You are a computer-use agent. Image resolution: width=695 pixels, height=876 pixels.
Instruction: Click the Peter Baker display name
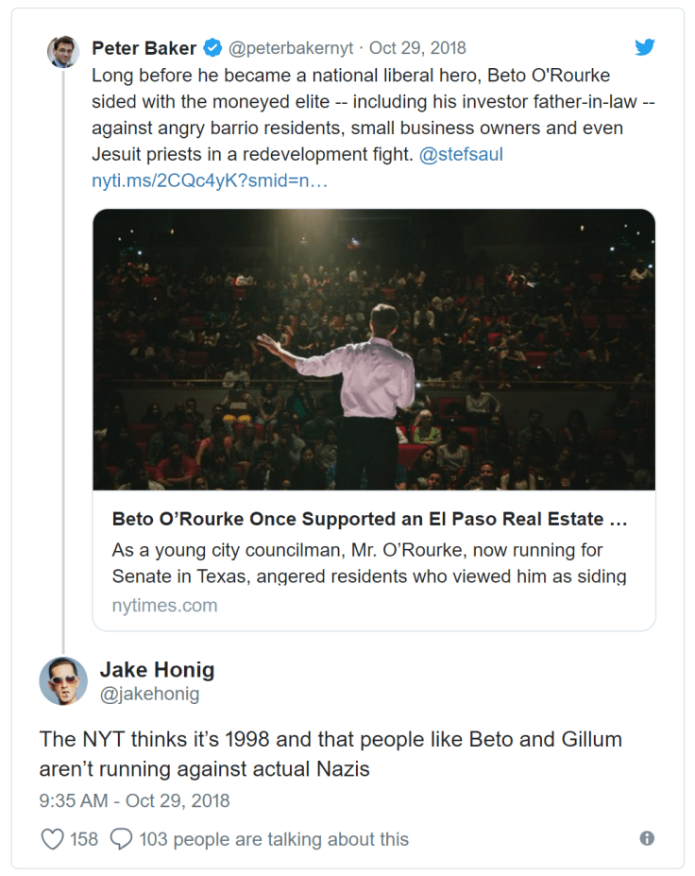(144, 48)
